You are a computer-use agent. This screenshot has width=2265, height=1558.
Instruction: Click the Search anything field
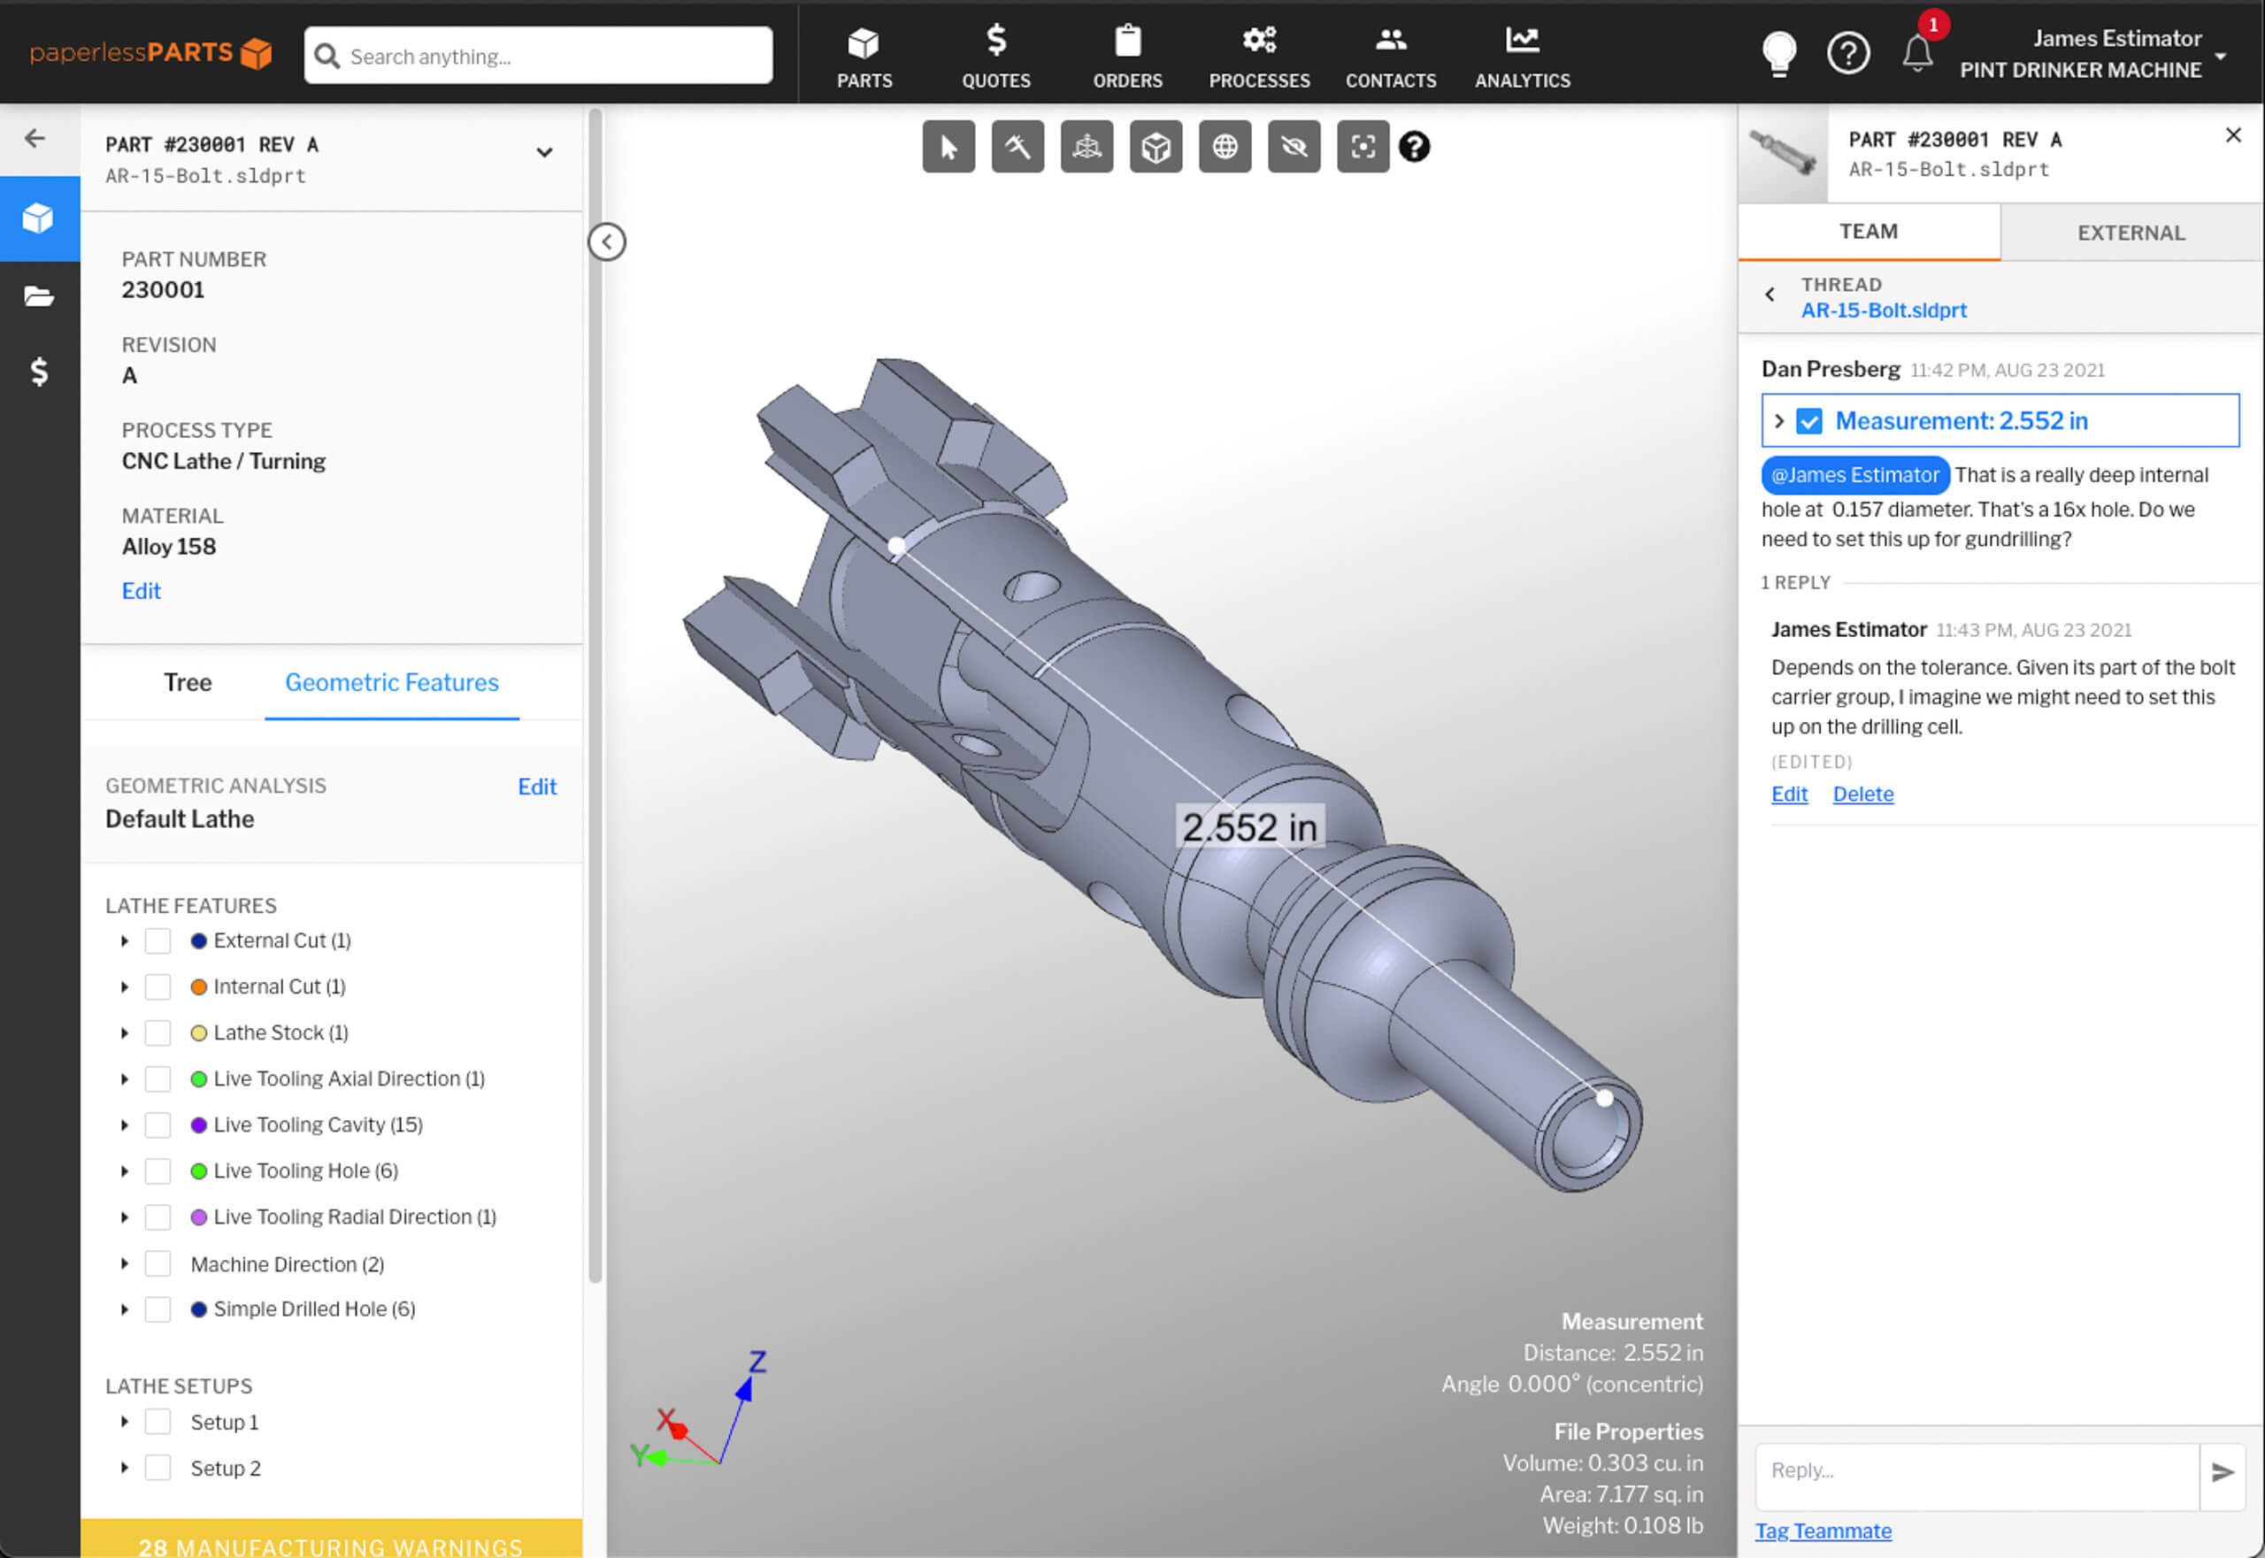tap(538, 56)
